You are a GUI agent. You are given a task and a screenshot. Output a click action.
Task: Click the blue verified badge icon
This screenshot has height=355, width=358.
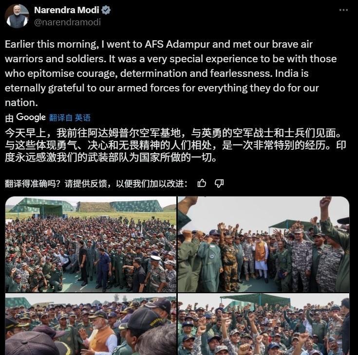[106, 10]
